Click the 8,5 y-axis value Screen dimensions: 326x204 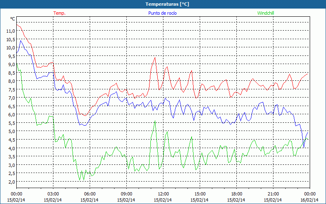pyautogui.click(x=11, y=73)
